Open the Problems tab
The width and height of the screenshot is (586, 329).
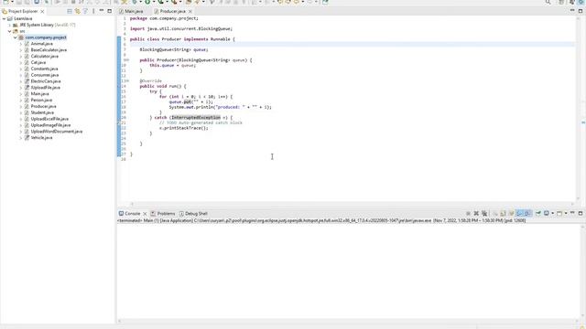[x=163, y=214]
